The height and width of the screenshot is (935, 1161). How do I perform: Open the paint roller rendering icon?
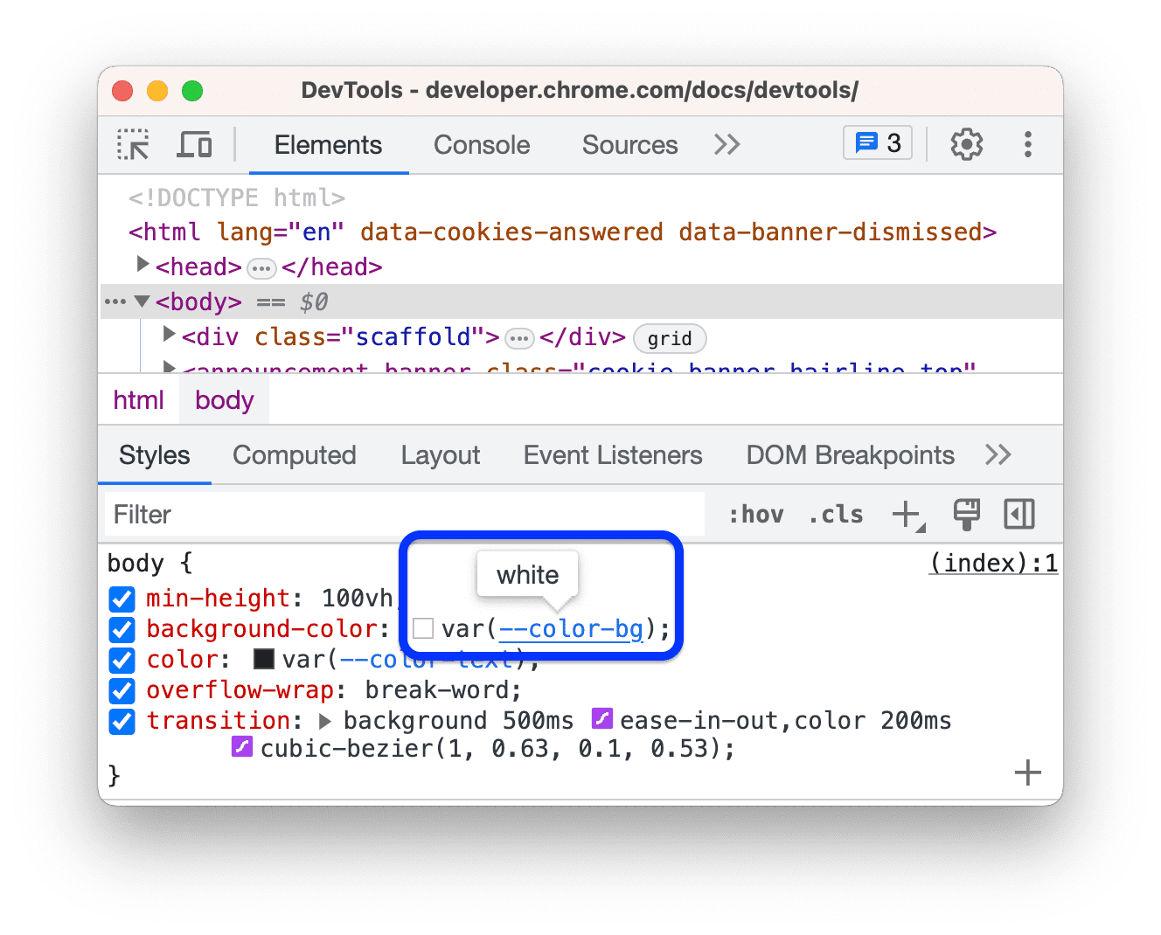(x=965, y=515)
